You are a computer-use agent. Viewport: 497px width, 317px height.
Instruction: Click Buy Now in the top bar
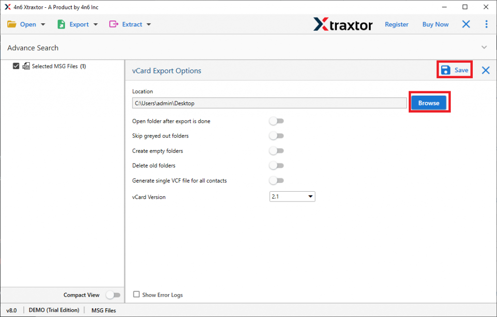point(435,24)
